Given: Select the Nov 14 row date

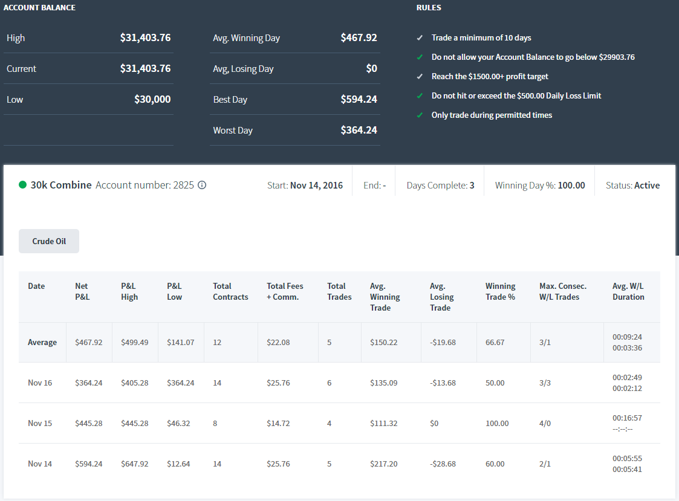Looking at the screenshot, I should coord(40,464).
